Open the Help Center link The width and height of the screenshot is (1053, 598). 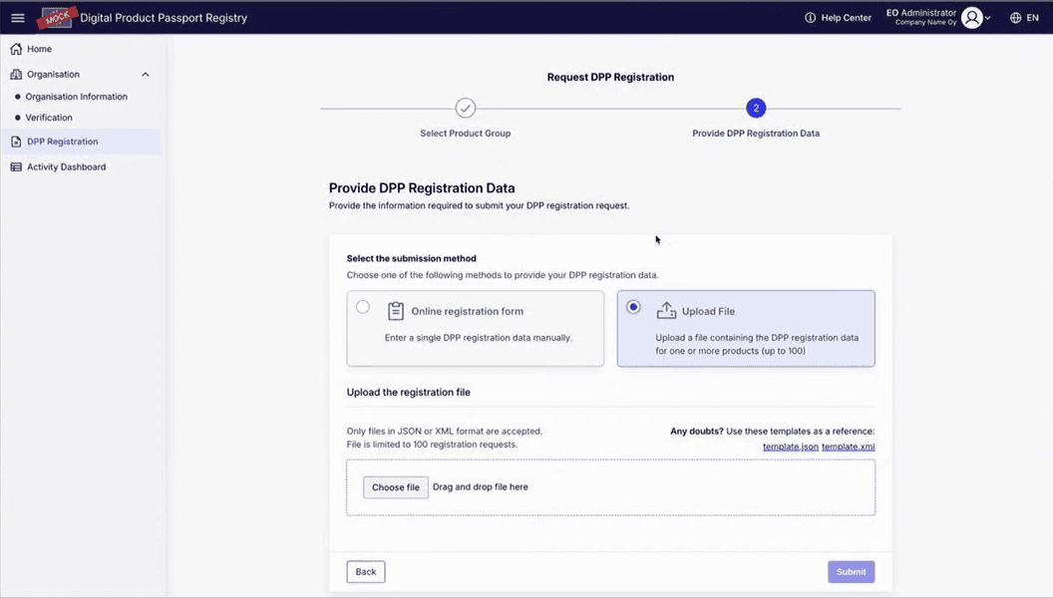click(x=847, y=18)
